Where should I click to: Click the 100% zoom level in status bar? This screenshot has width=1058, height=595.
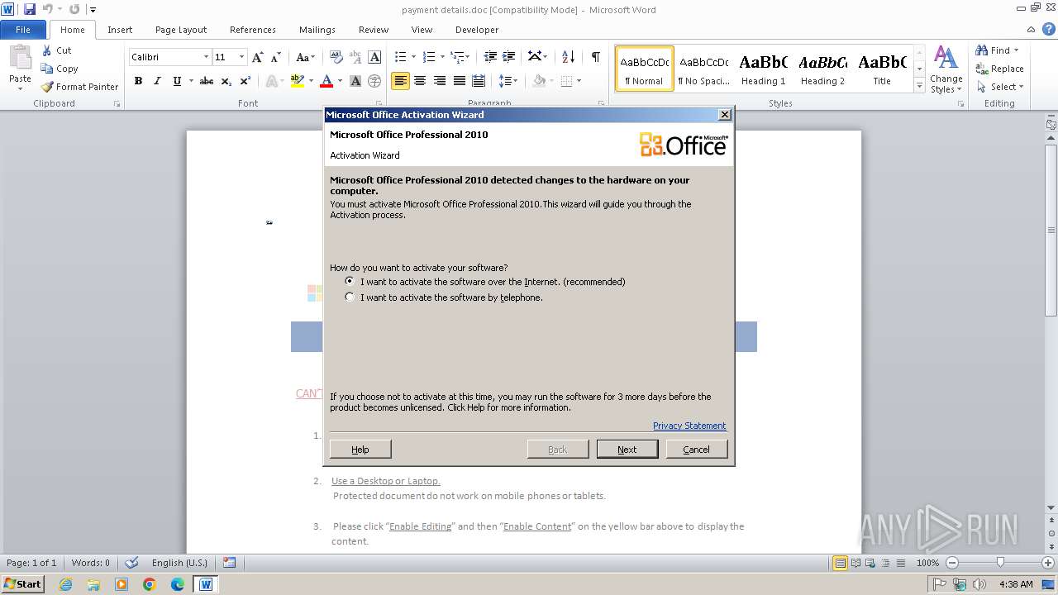pos(927,563)
